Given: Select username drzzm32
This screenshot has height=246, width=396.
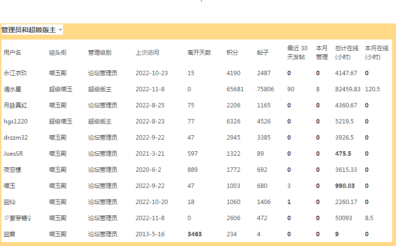Looking at the screenshot, I should [16, 138].
